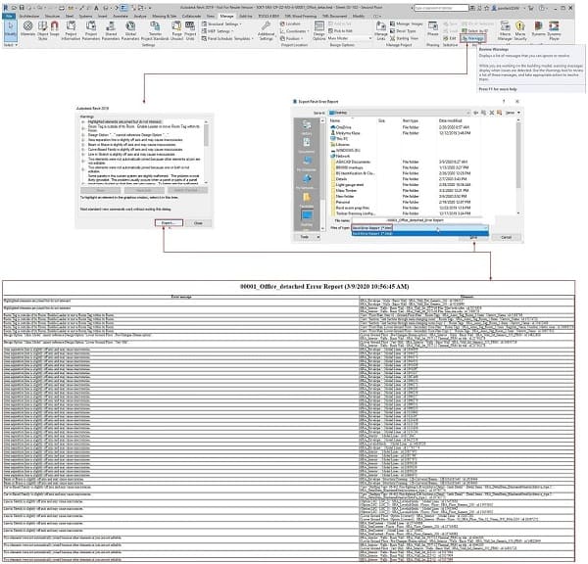Open the Files of type dropdown
This screenshot has height=564, width=588.
coord(419,228)
